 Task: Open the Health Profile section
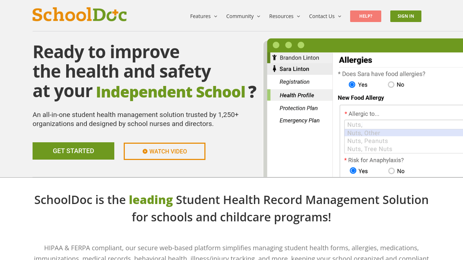click(x=297, y=95)
